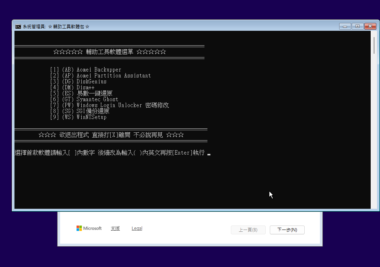Click the 輔助工具軟體選單 header text
The image size is (380, 267).
[109, 52]
